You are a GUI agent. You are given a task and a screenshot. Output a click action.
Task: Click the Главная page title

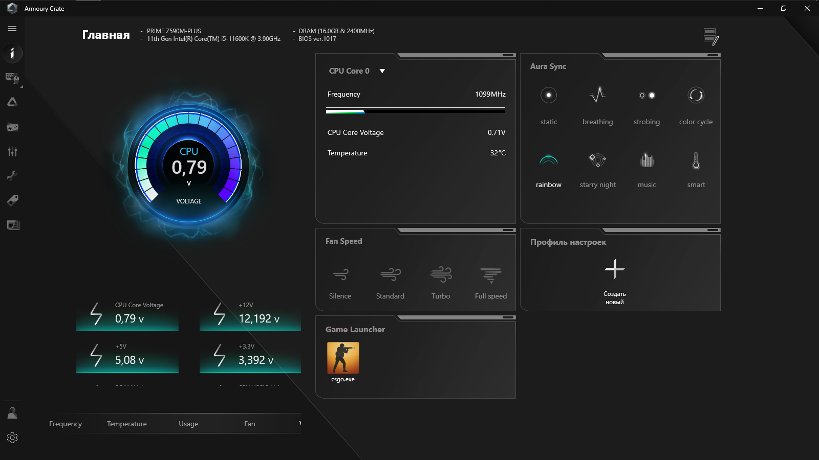click(x=106, y=35)
